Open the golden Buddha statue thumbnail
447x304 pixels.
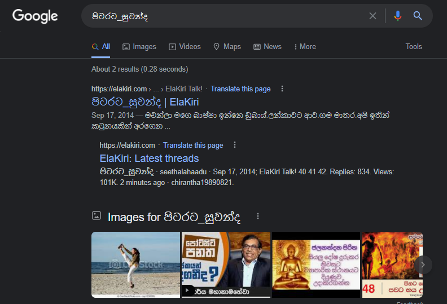[x=316, y=265]
